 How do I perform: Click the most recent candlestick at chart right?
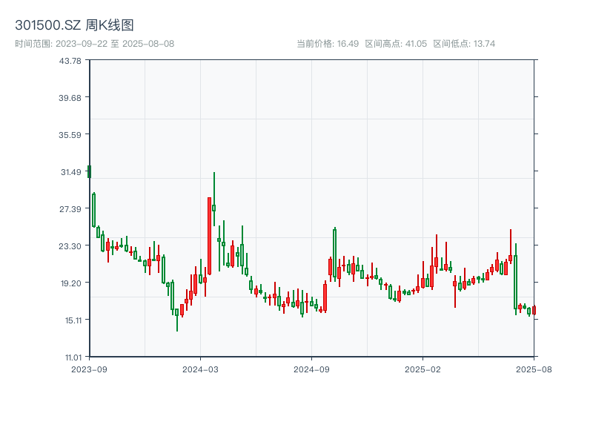pos(535,310)
